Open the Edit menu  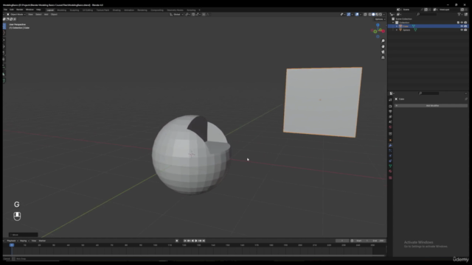[x=12, y=10]
